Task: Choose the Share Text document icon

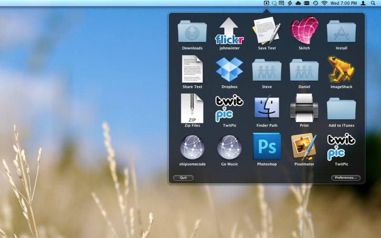Action: click(x=192, y=69)
